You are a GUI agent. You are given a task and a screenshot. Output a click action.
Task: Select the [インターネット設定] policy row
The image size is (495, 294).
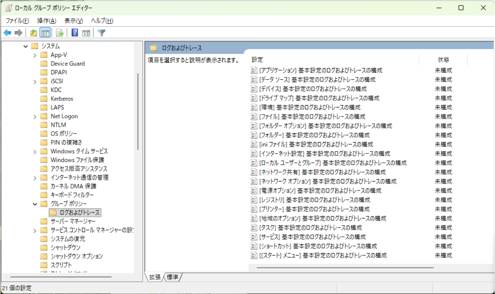tap(325, 154)
